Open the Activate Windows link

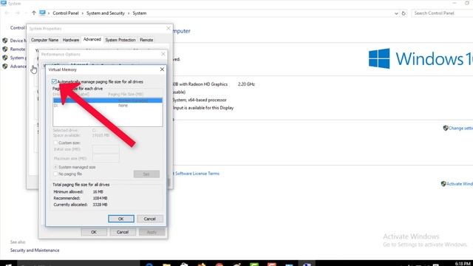pyautogui.click(x=460, y=184)
